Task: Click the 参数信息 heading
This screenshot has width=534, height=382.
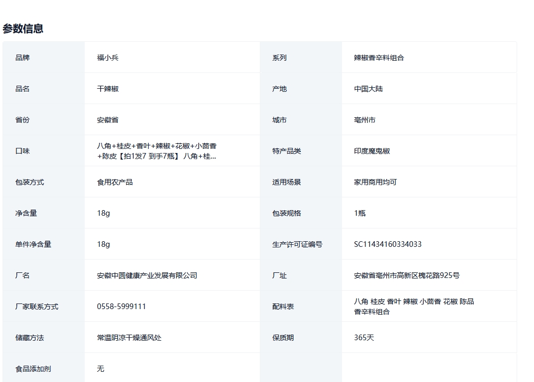Action: pos(23,29)
